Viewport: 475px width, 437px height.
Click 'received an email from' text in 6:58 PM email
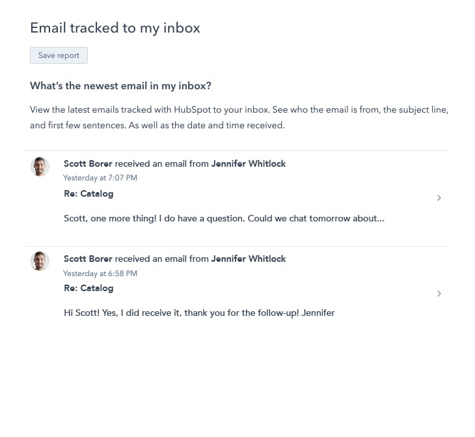[x=162, y=259]
